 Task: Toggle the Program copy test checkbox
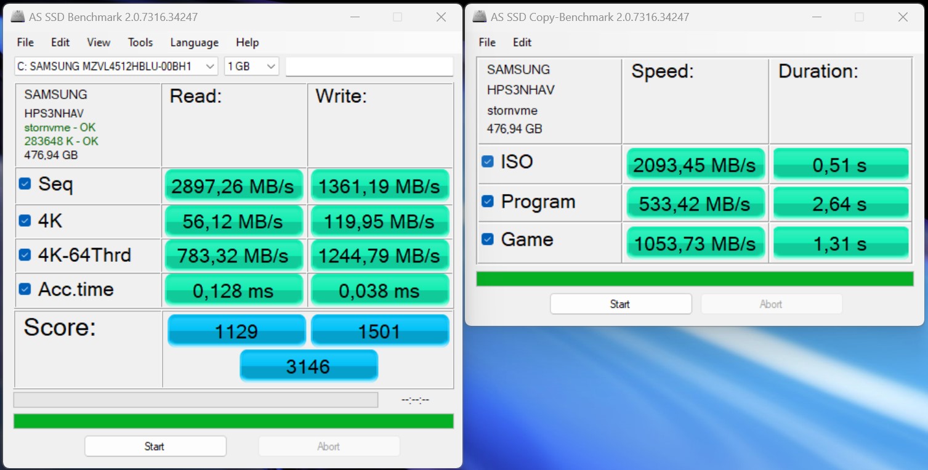(487, 201)
